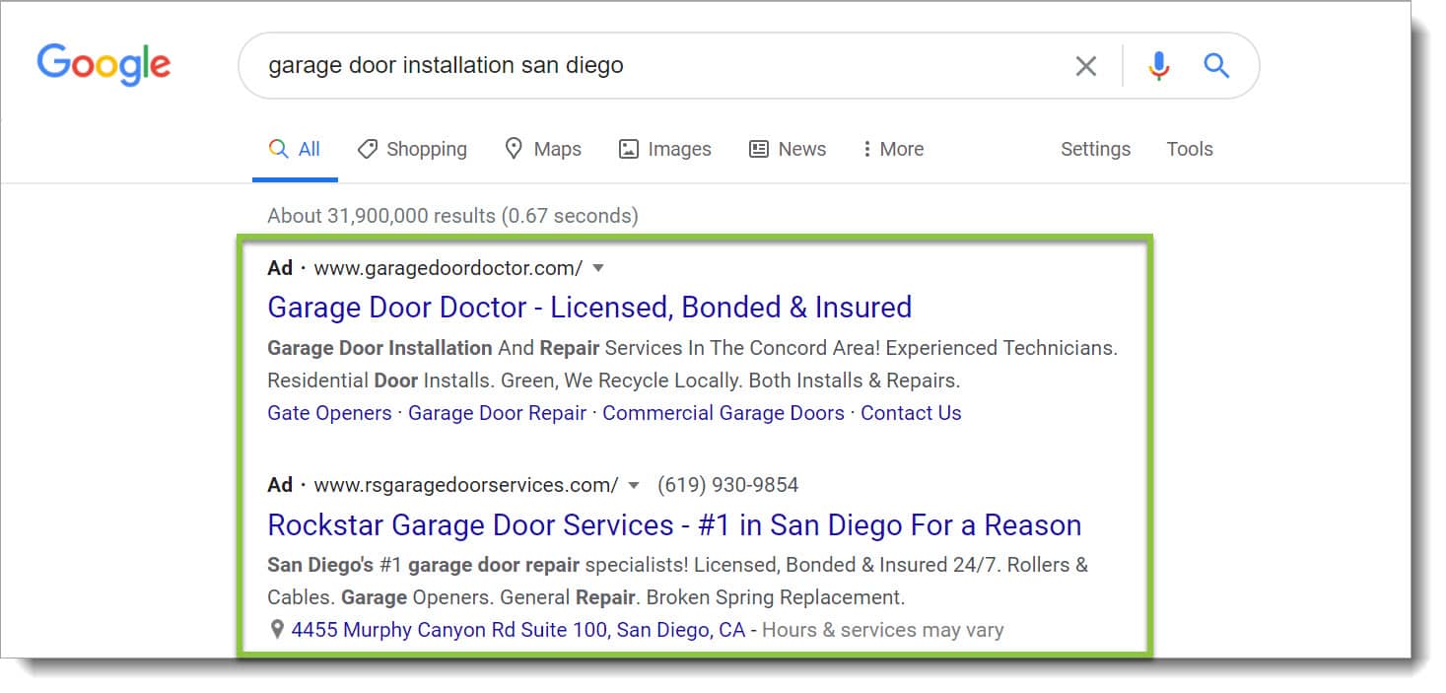Expand dropdown arrow beside garagedoordoctor.com URL

click(x=597, y=268)
